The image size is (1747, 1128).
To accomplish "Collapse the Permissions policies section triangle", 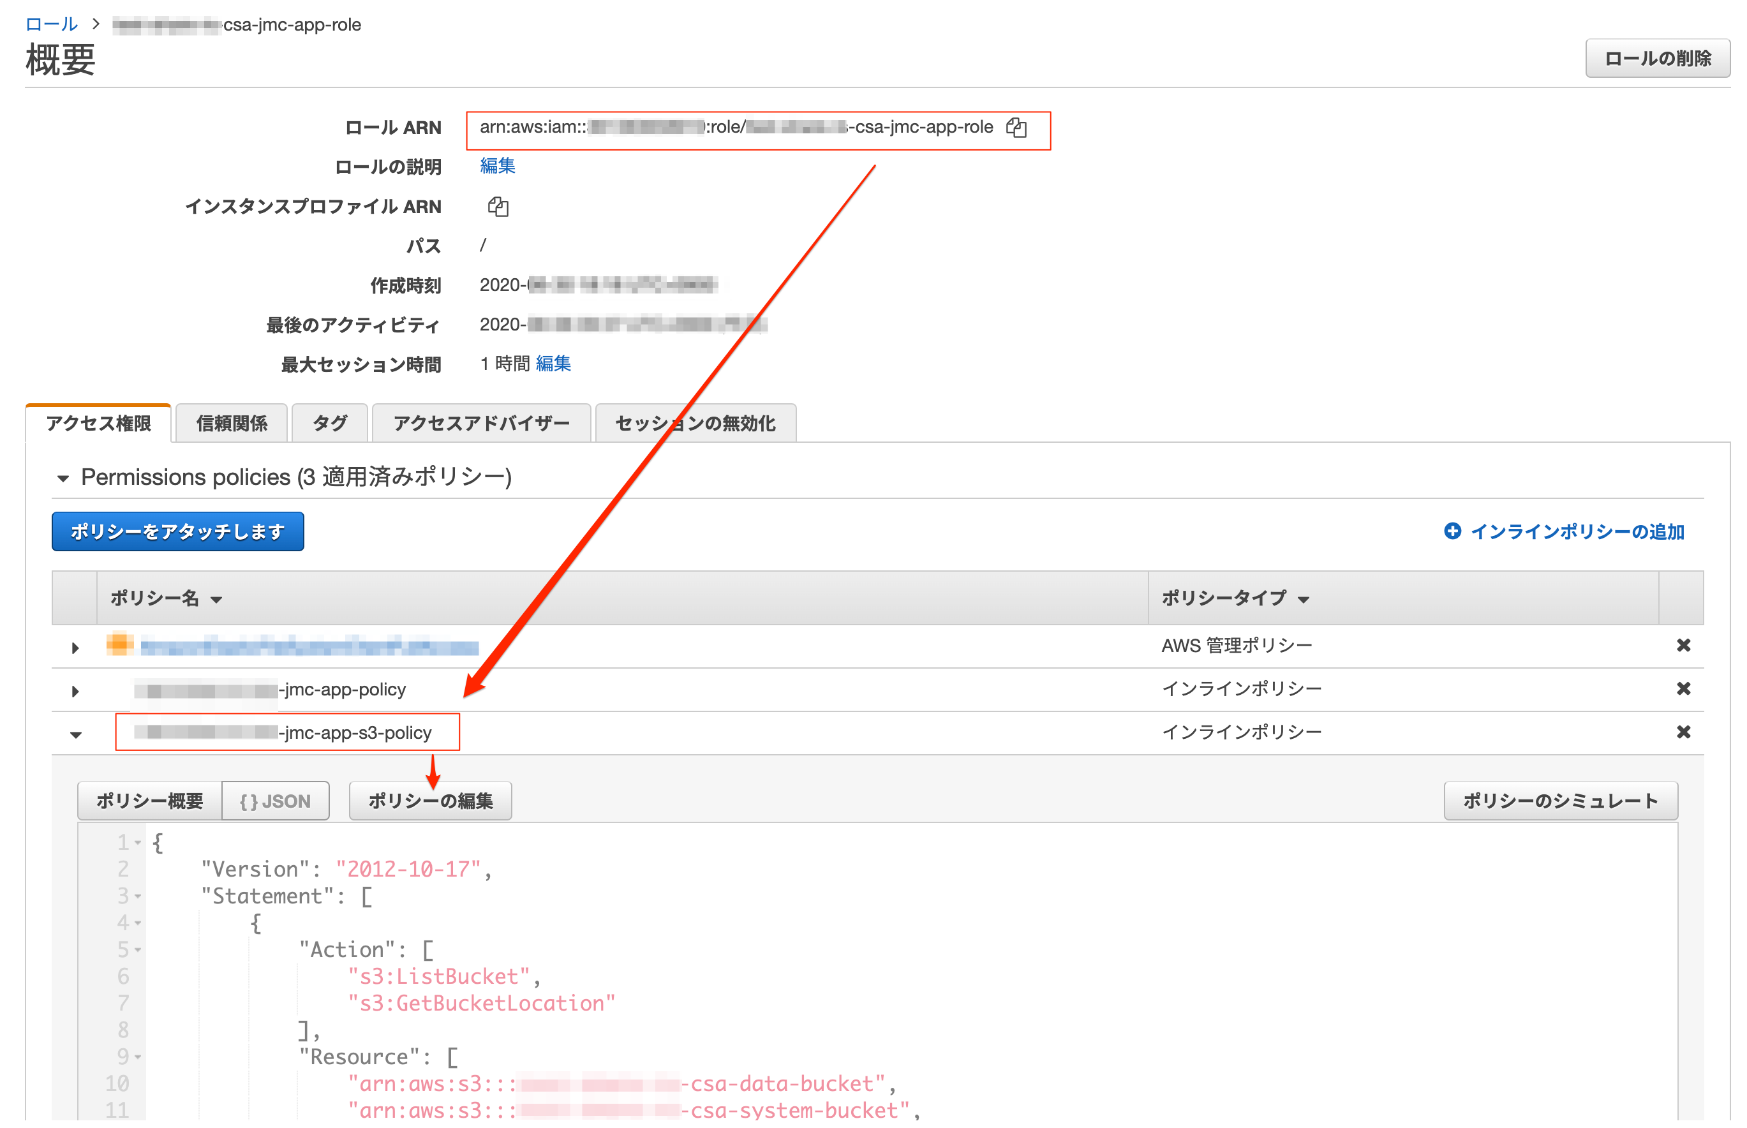I will (x=64, y=479).
